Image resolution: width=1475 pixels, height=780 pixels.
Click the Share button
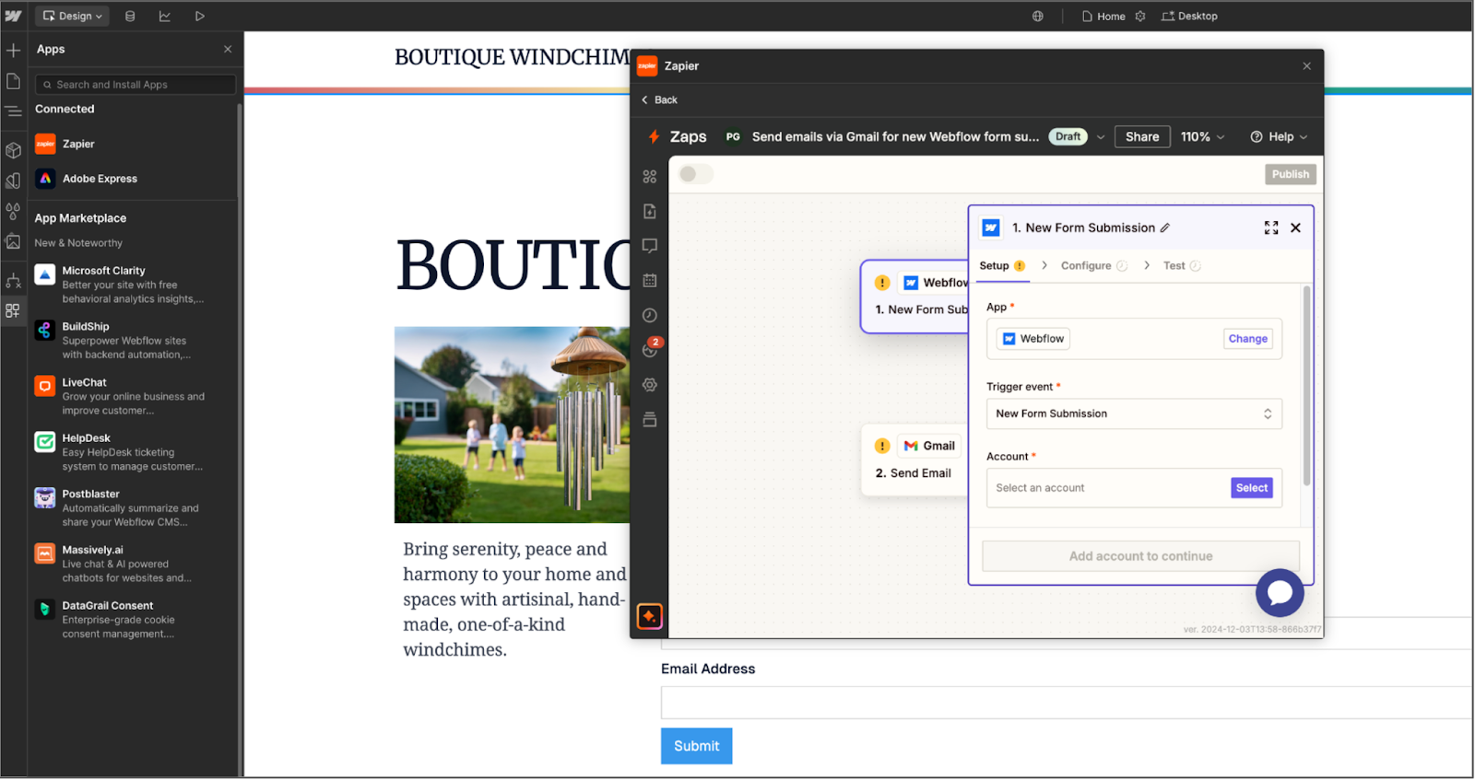click(x=1142, y=136)
